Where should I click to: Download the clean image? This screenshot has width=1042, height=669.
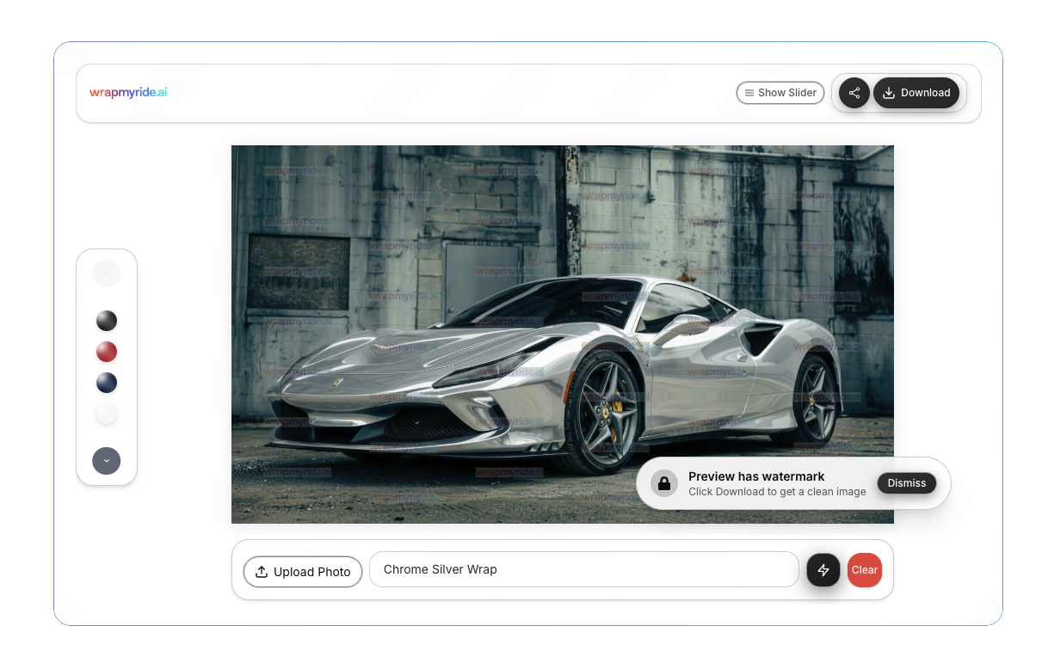917,92
